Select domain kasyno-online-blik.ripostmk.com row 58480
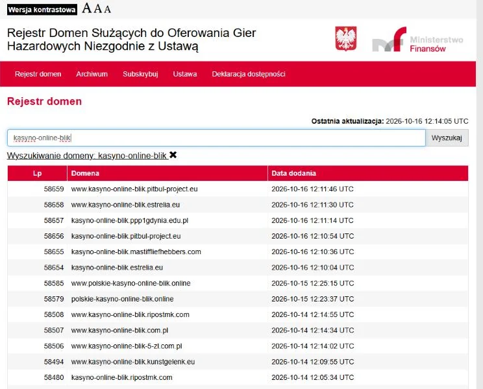The image size is (483, 389). [121, 377]
